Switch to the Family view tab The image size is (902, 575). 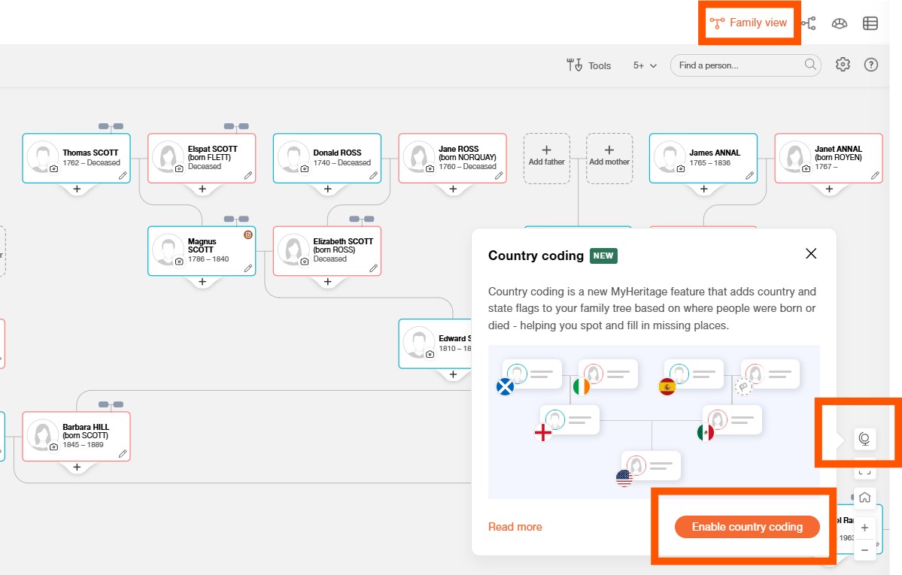tap(749, 23)
